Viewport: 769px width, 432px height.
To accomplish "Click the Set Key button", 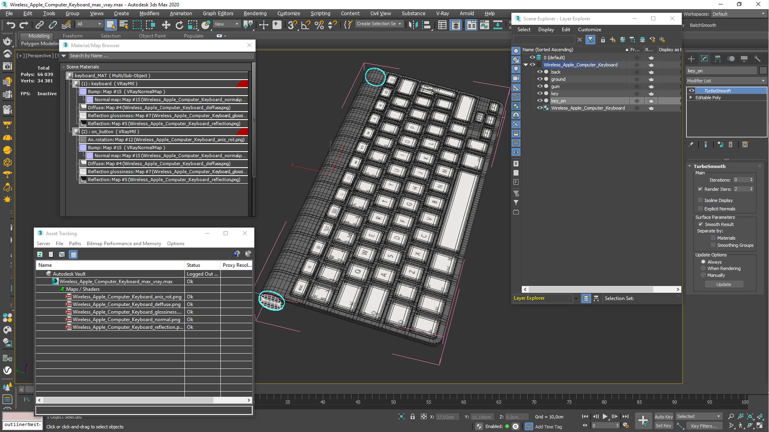I will 663,426.
